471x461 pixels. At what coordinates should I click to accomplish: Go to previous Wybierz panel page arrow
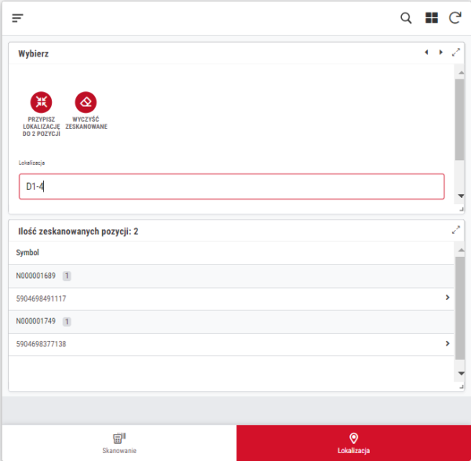pos(426,53)
